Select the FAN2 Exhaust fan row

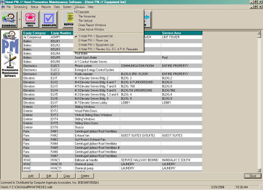pyautogui.click(x=112, y=135)
